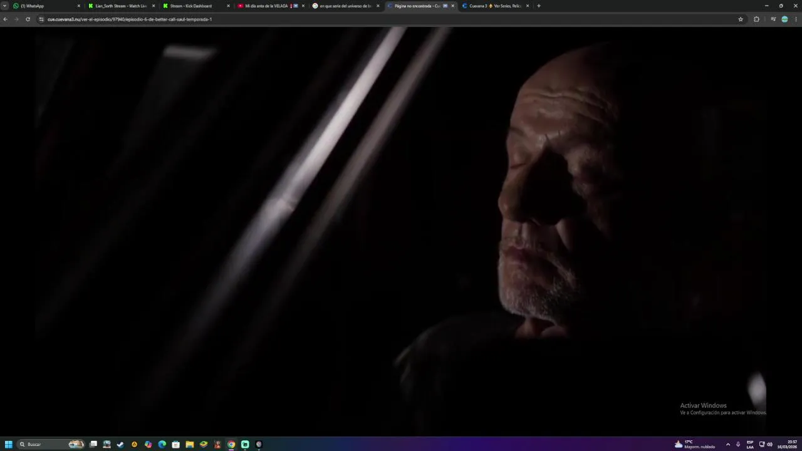Viewport: 802px width, 451px height.
Task: Close the 'en que serie del universo' tab
Action: 378,6
